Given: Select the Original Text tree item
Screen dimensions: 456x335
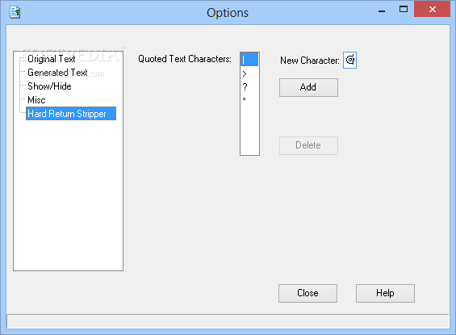Looking at the screenshot, I should tap(51, 59).
